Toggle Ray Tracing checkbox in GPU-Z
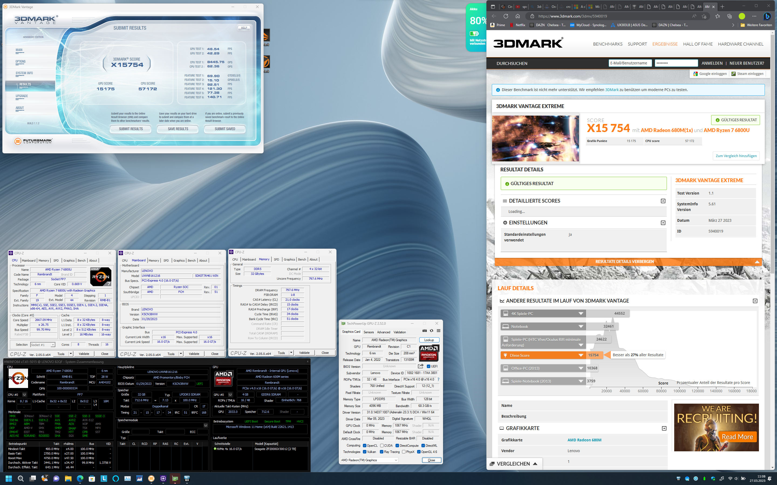This screenshot has width=777, height=485. [381, 452]
